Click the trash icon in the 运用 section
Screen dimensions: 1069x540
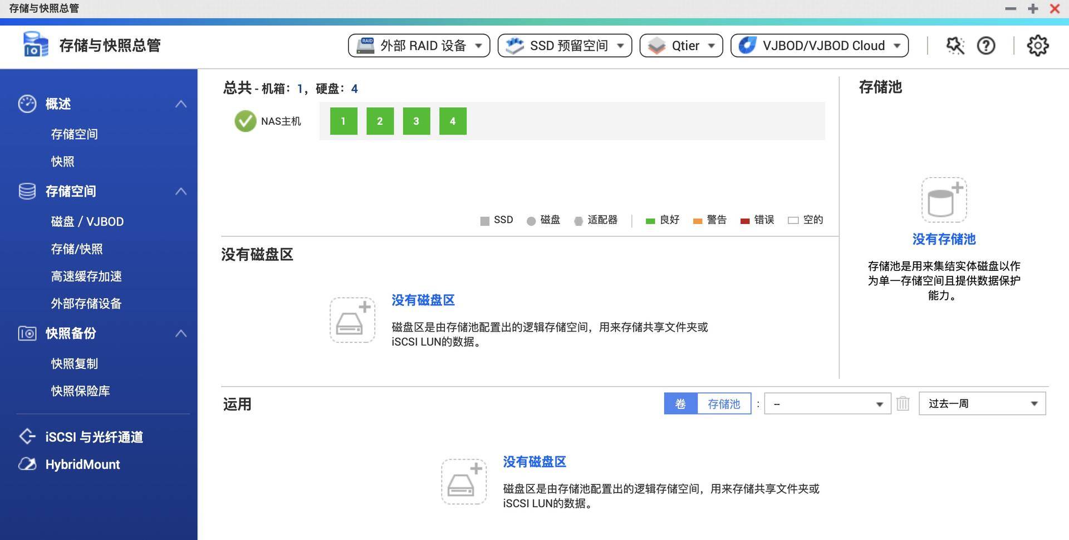pos(903,403)
